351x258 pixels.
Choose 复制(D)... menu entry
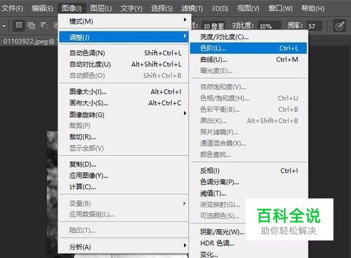point(124,164)
